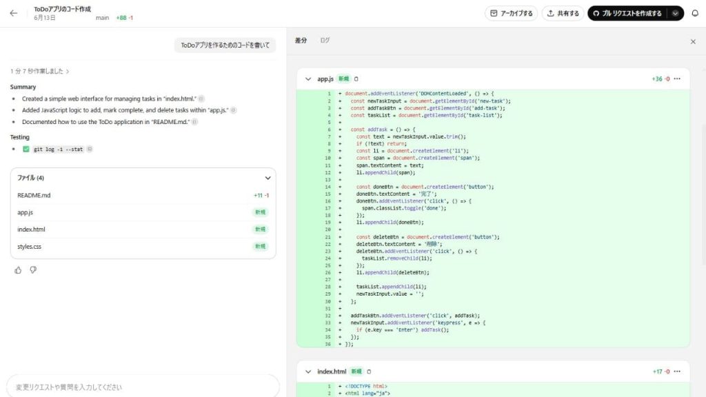Open app.js more options menu
706x397 pixels.
point(677,79)
